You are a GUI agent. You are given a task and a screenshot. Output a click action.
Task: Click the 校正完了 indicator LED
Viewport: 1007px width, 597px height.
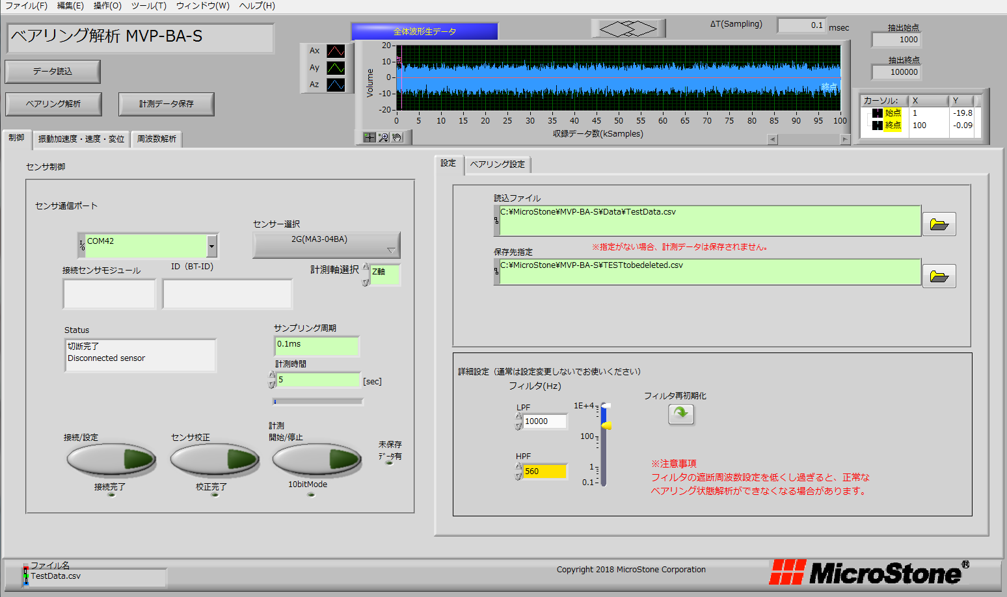click(x=215, y=495)
